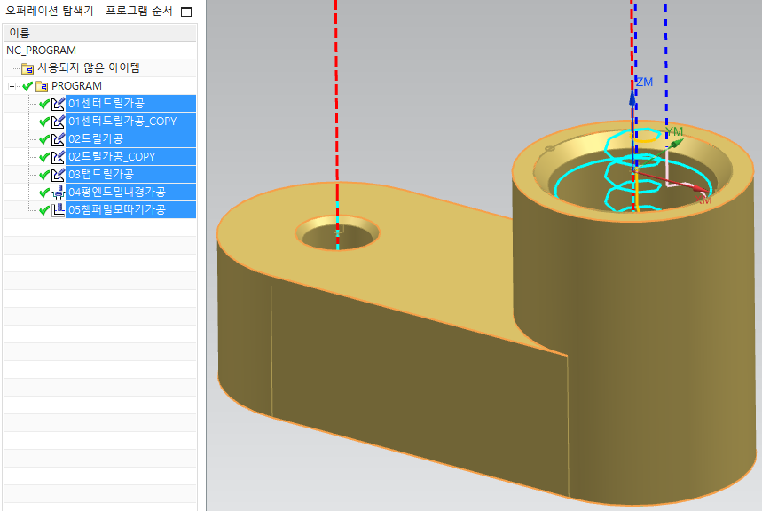Screen dimensions: 762x511
Task: Click green check status of 02드릴가공_COPY
Action: point(44,157)
